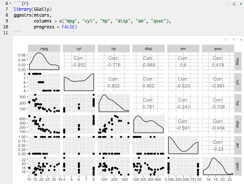Click the Corr: -0.243 panel
This screenshot has width=244, height=184.
coord(183,103)
